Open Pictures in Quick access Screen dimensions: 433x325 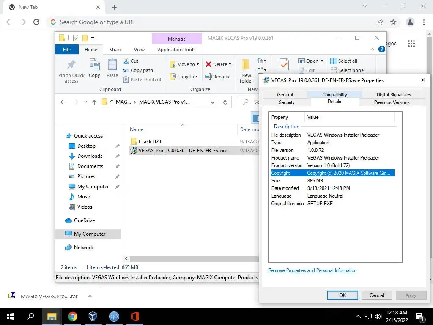point(86,176)
